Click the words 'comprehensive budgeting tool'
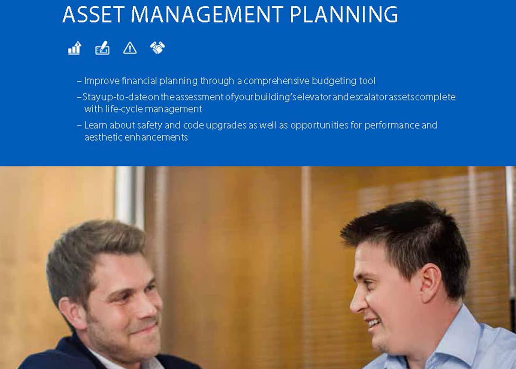 click(x=310, y=81)
